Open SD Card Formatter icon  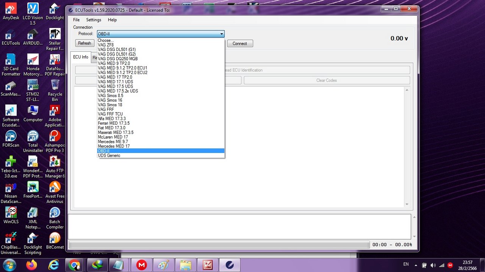[x=11, y=65]
